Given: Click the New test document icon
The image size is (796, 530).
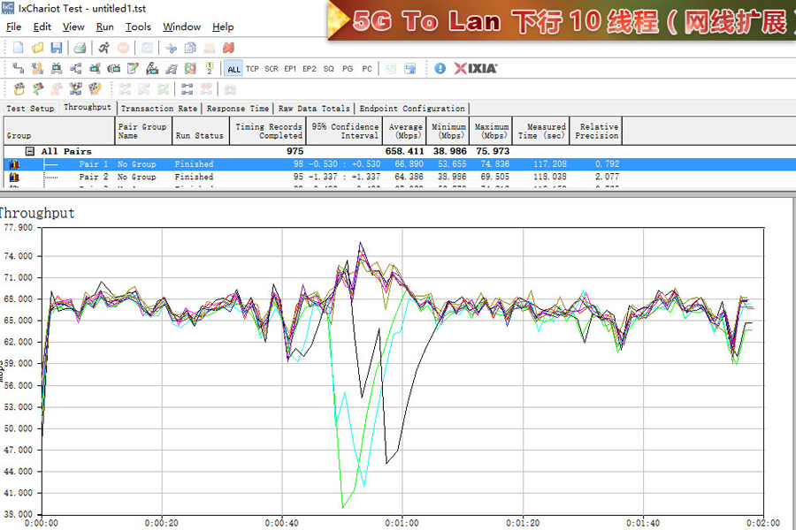Looking at the screenshot, I should (x=18, y=48).
